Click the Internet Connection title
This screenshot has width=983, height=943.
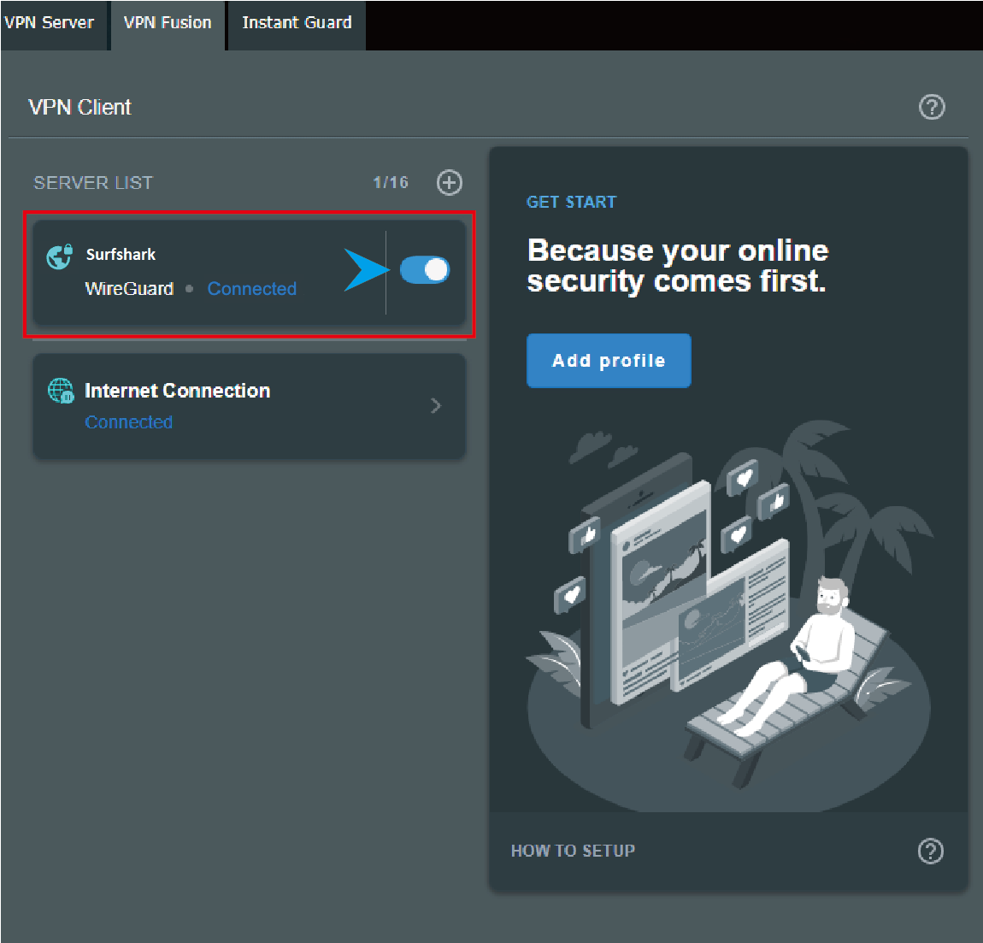[x=177, y=391]
